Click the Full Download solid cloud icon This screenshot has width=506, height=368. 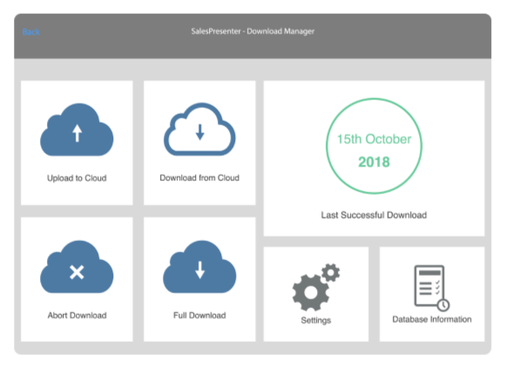199,267
